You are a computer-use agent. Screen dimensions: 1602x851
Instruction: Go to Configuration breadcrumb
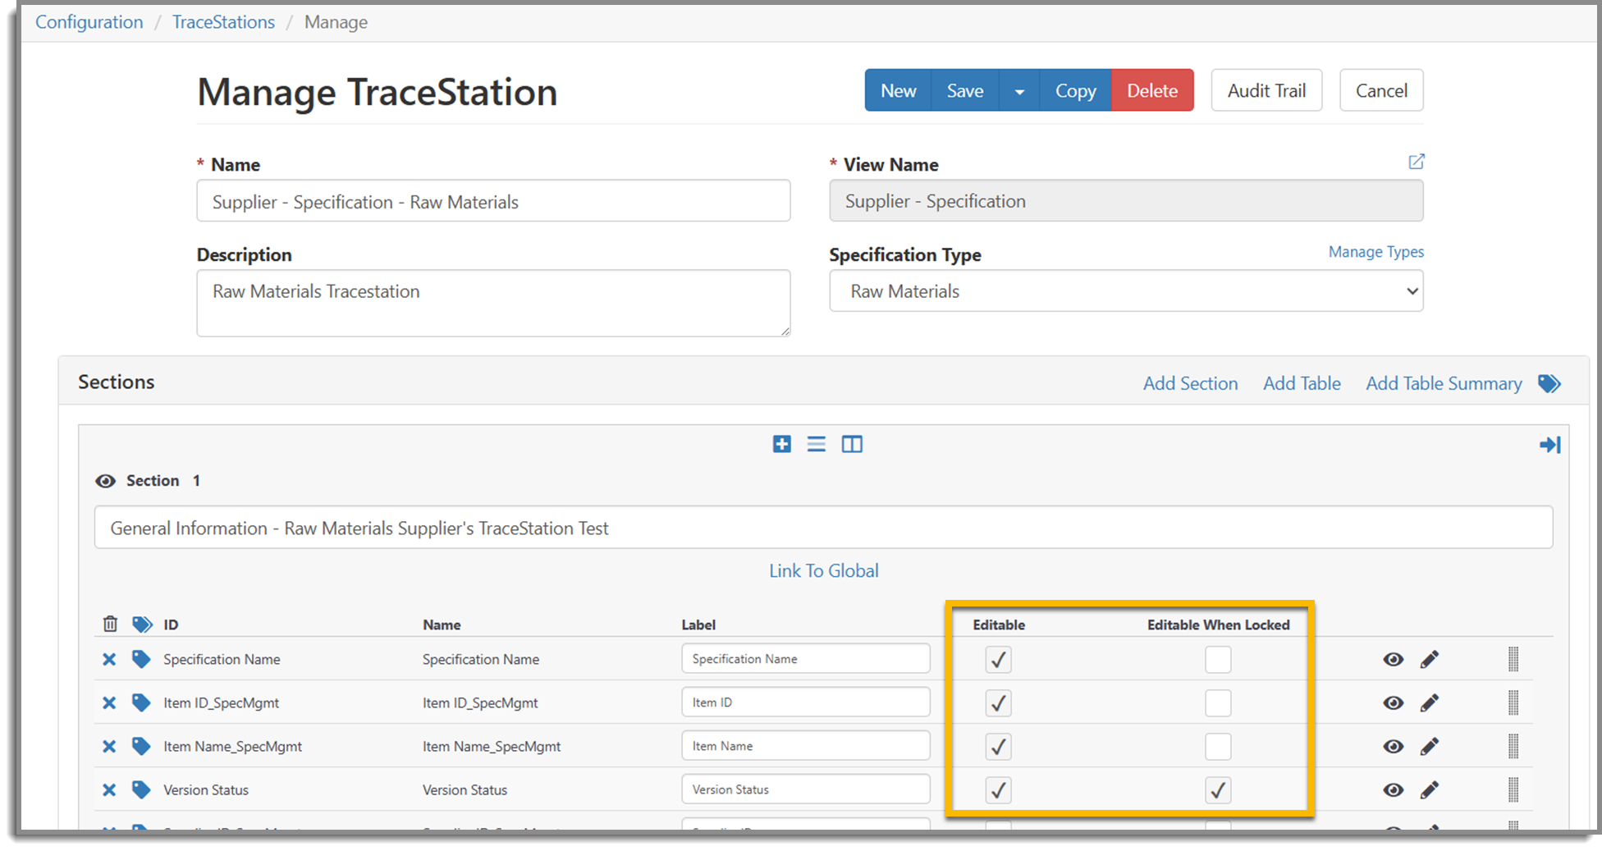[x=89, y=22]
